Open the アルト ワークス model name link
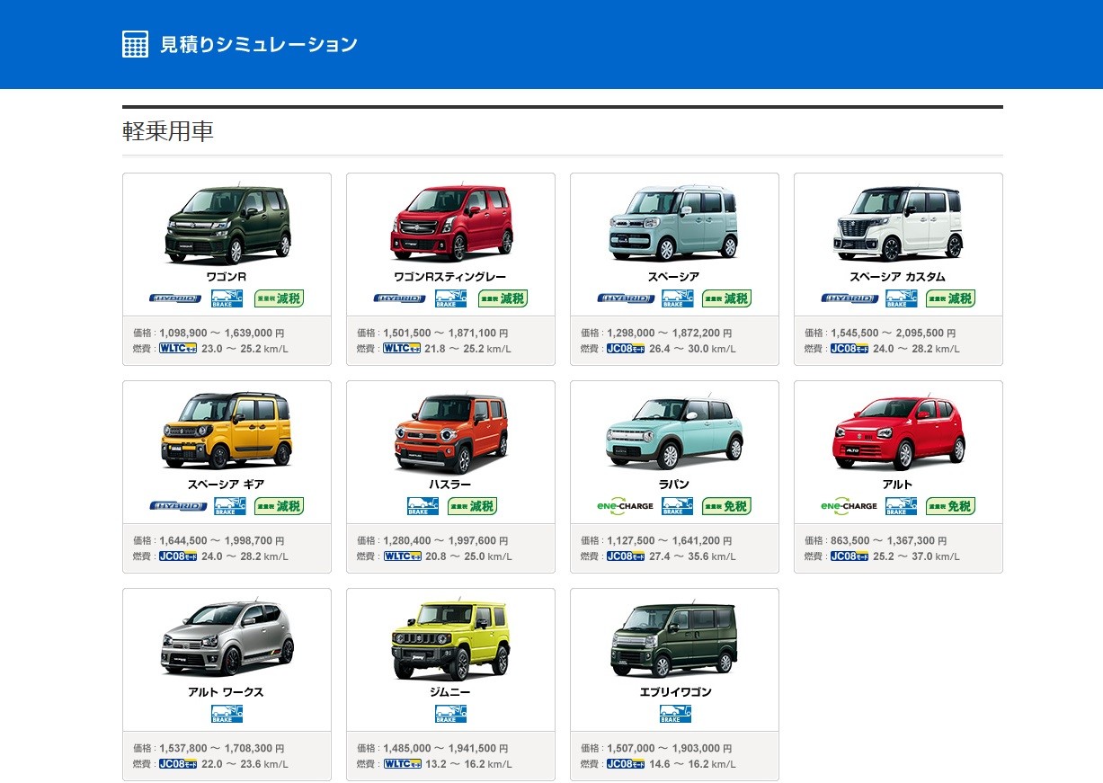 (x=227, y=692)
